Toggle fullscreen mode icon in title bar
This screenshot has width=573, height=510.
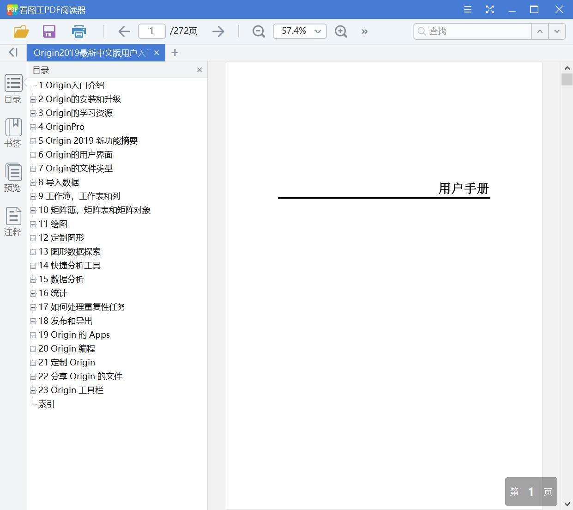click(490, 9)
